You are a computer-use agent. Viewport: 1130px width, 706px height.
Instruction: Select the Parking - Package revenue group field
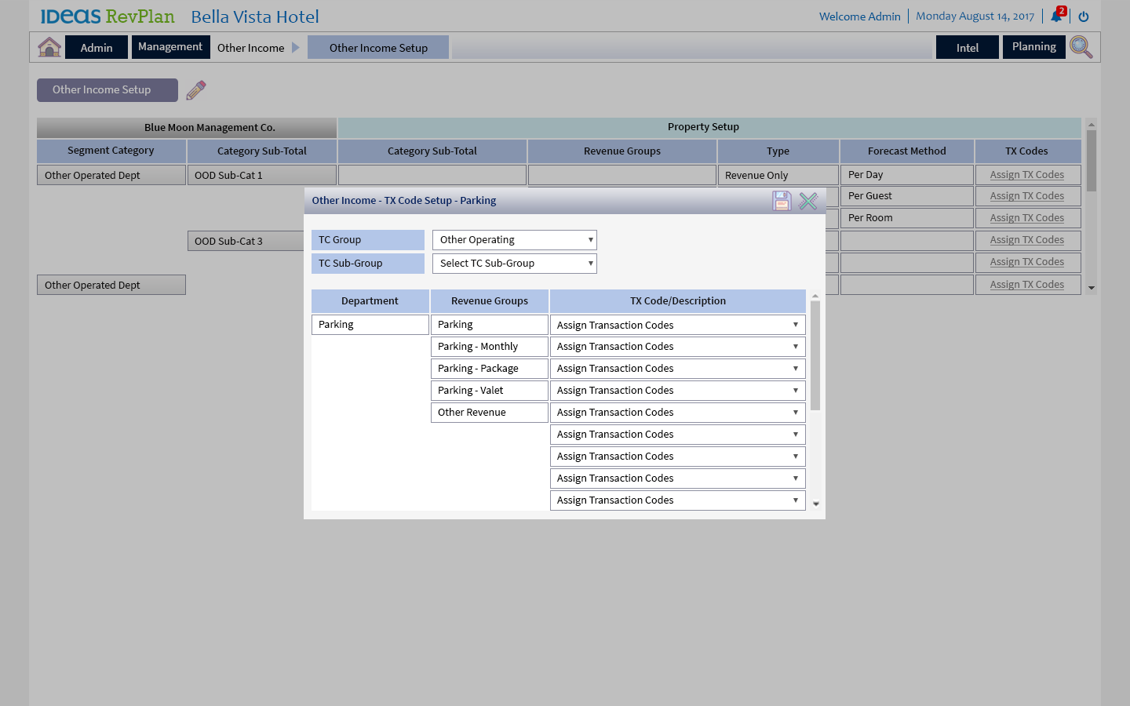(489, 369)
